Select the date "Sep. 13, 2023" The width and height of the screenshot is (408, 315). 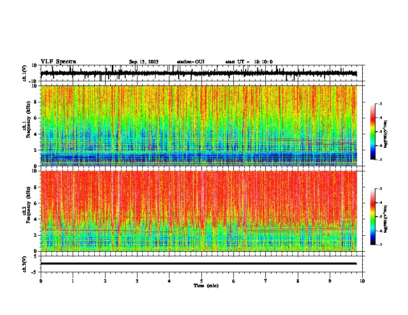tap(144, 62)
